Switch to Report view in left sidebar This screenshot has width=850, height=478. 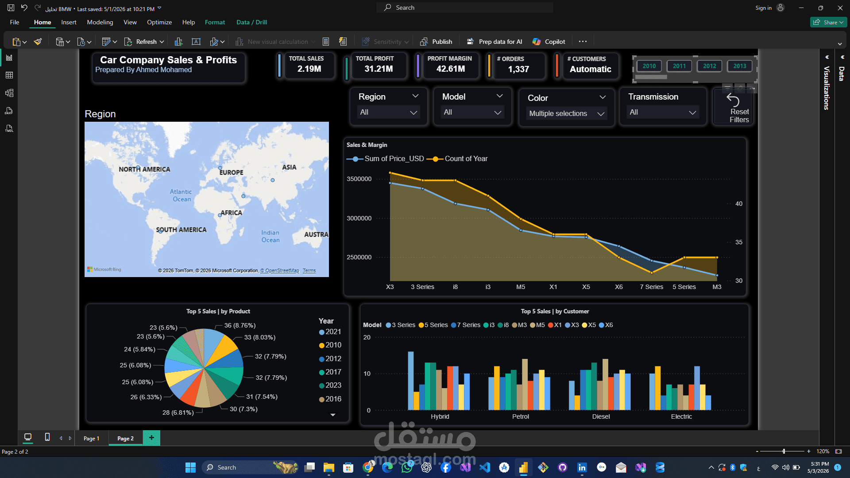coord(9,58)
